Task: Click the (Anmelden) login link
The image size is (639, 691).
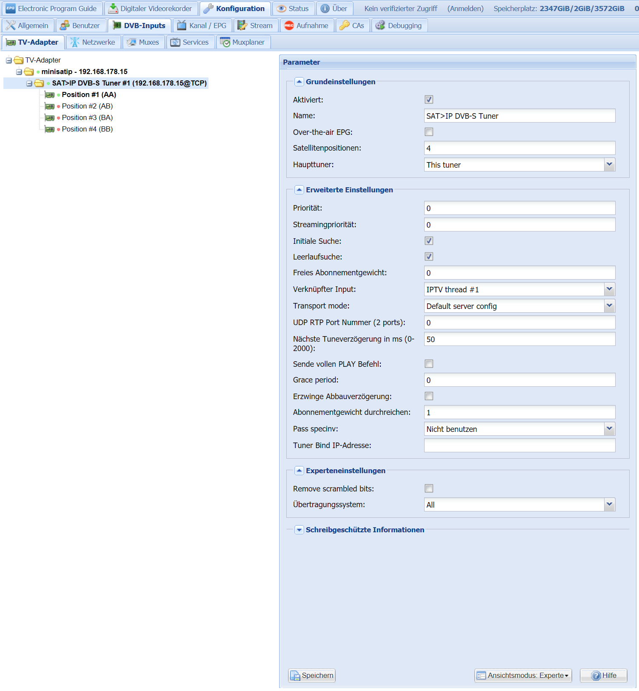Action: pos(465,9)
